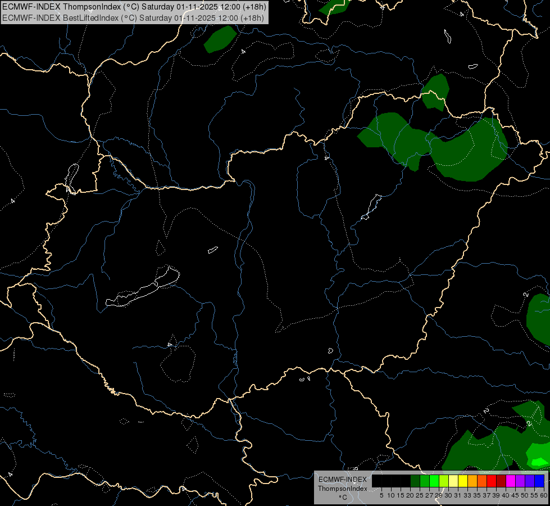Image resolution: width=550 pixels, height=506 pixels.
Task: Click legend scale value "15"
Action: (x=401, y=495)
